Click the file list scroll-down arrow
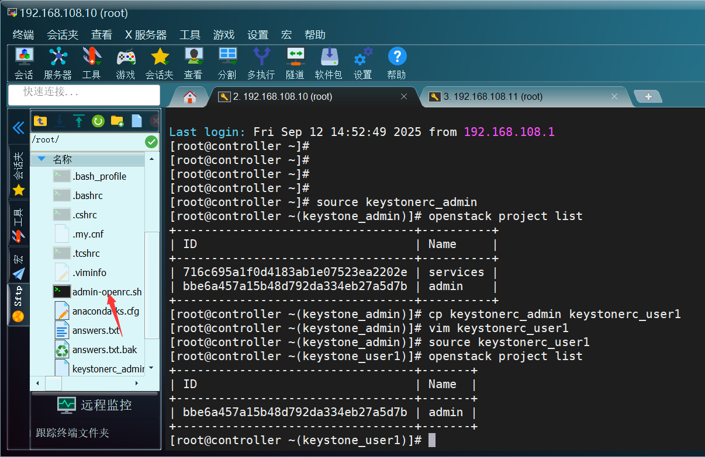Screen dimensions: 705x457 (151, 368)
